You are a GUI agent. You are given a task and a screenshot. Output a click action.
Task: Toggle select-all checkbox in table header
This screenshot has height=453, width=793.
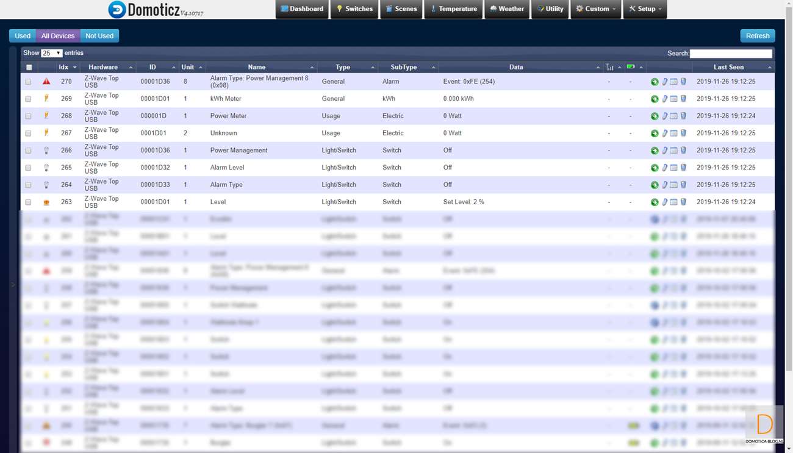click(29, 68)
